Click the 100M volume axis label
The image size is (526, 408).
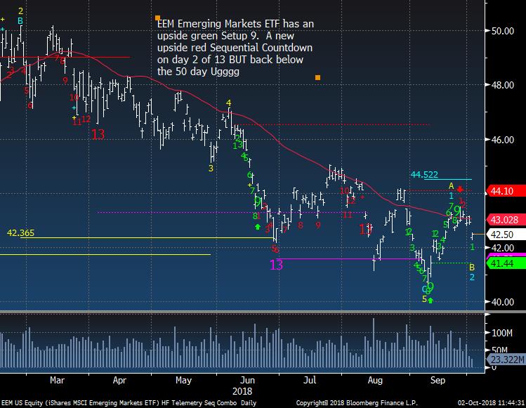502,333
